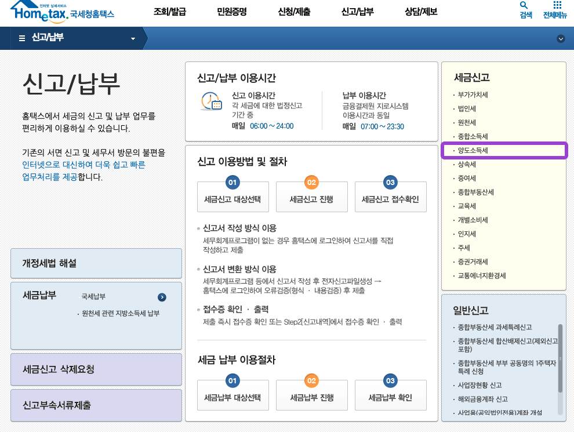
Task: Open 부가가치세 in the 세금신고 panel
Action: pos(474,95)
